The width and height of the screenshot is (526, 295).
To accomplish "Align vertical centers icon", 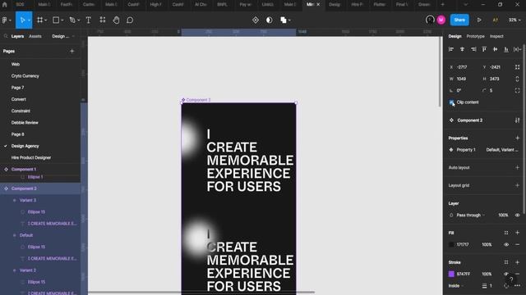I will pos(495,49).
